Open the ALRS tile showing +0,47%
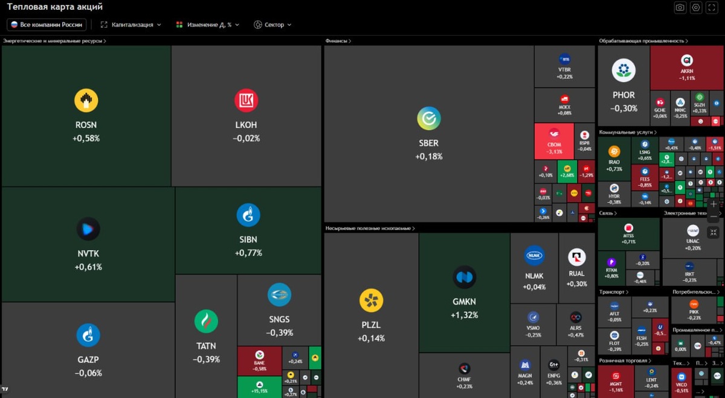The height and width of the screenshot is (398, 725). click(576, 324)
